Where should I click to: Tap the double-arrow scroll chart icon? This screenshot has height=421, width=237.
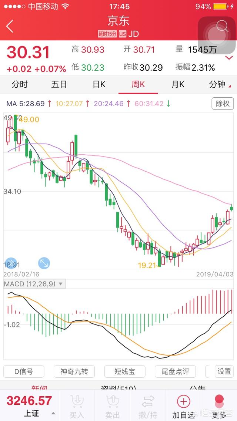pyautogui.click(x=11, y=263)
